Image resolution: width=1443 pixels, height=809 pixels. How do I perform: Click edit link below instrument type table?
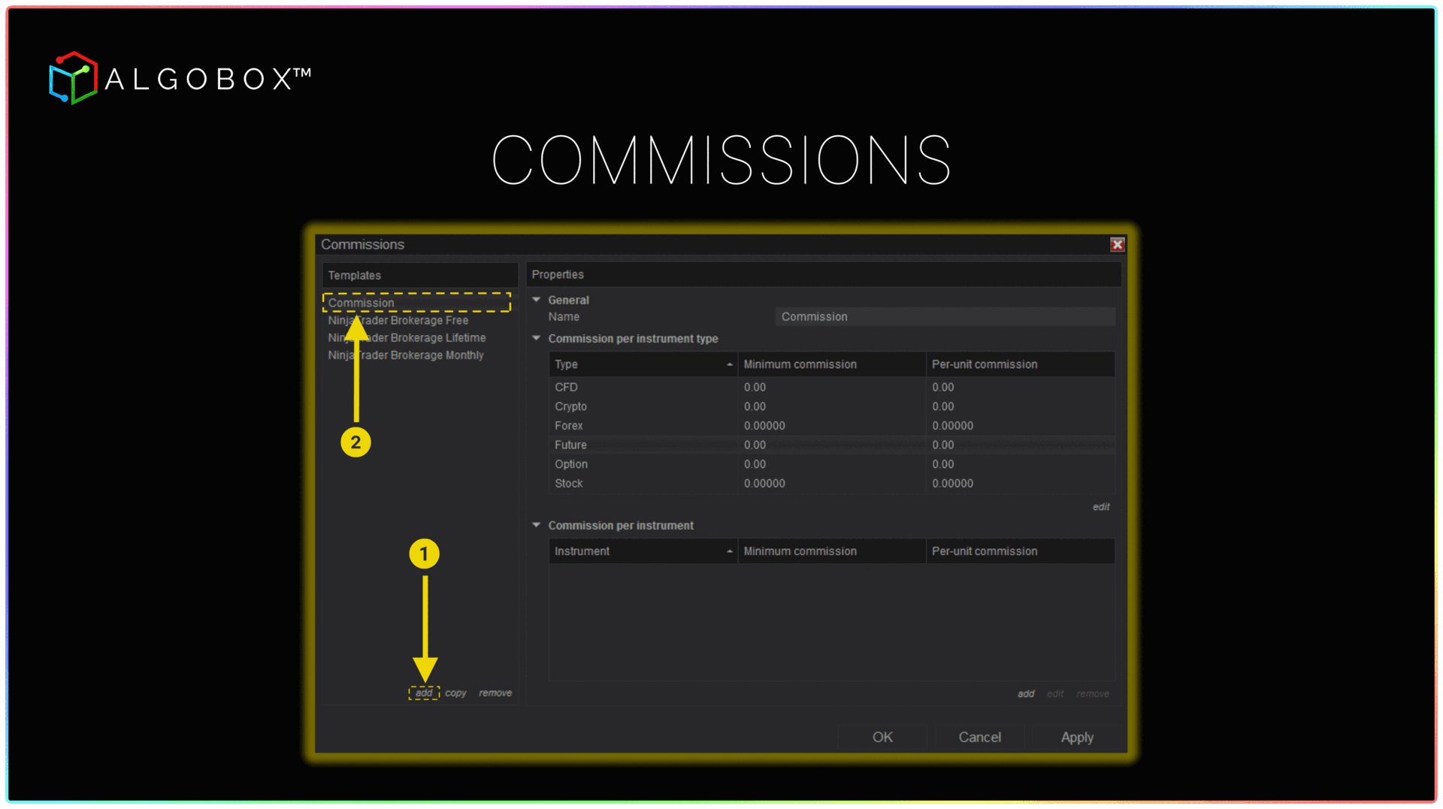[x=1101, y=507]
